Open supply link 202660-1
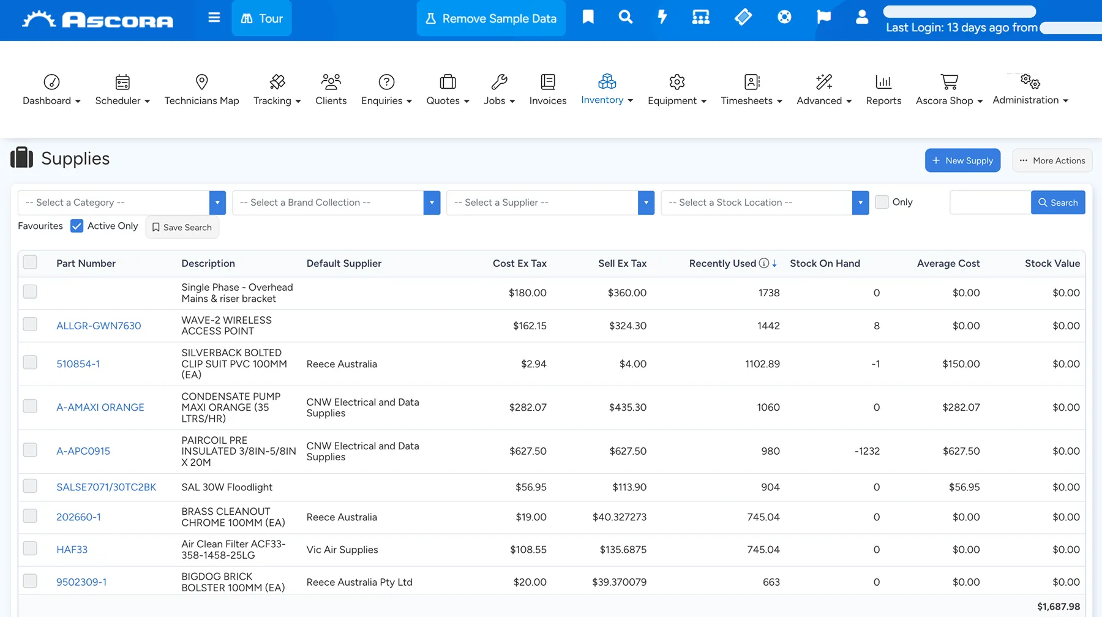The image size is (1102, 617). [x=78, y=517]
